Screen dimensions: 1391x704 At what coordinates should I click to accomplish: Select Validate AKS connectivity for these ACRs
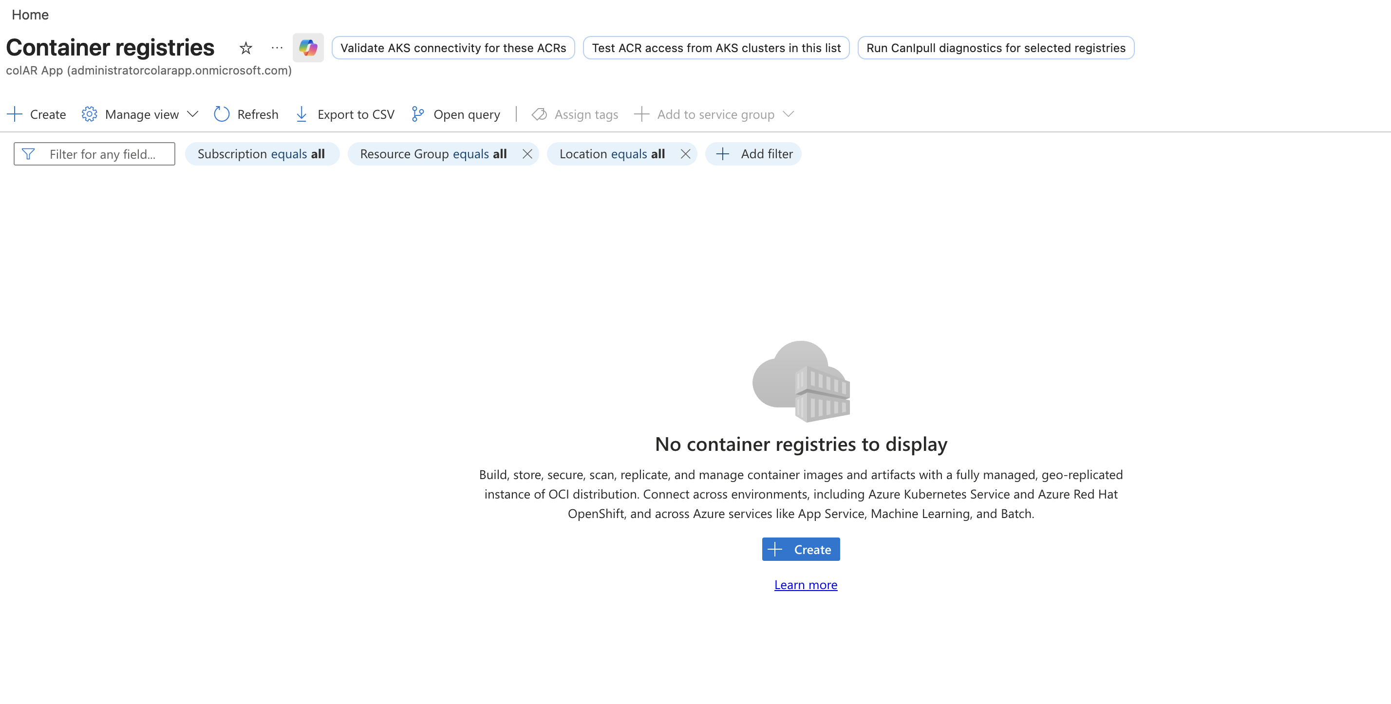453,48
